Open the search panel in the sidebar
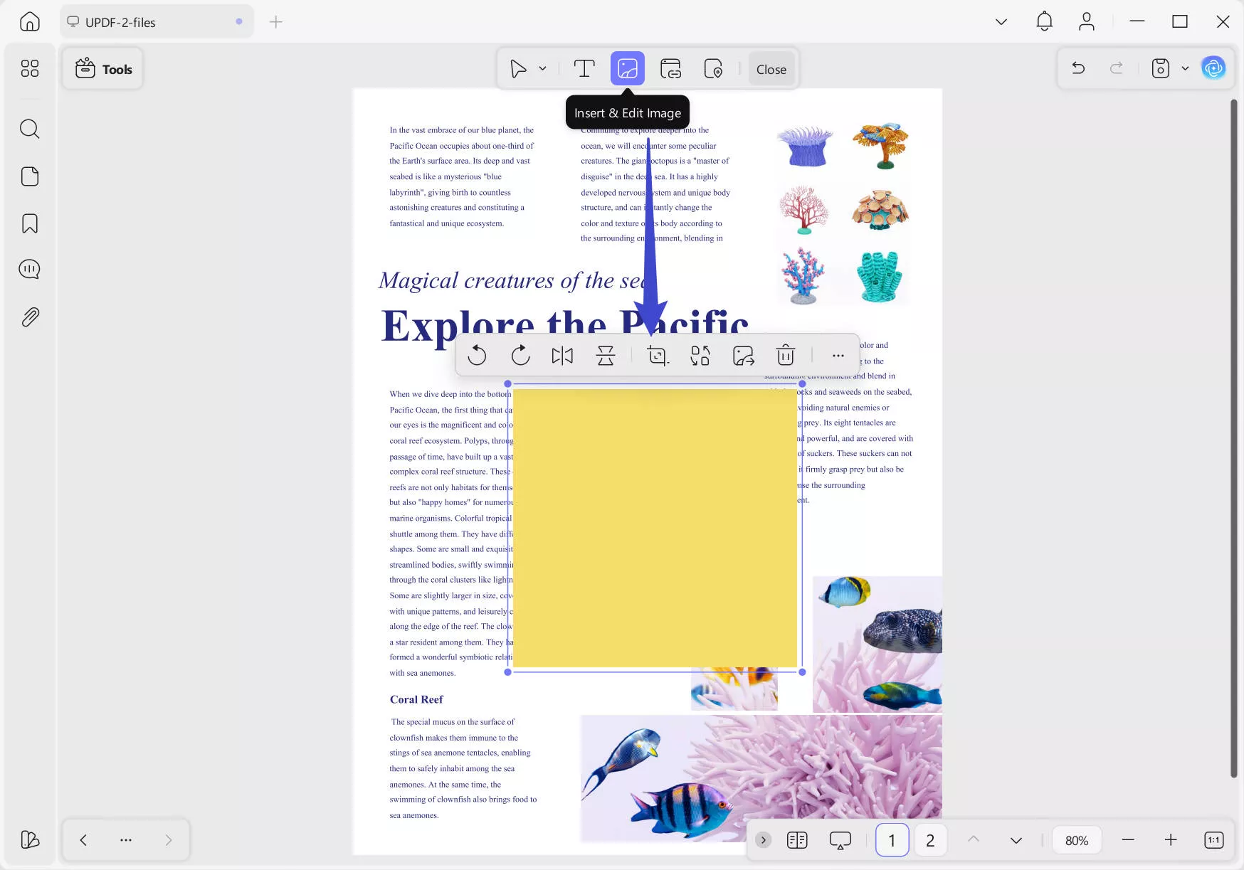1244x870 pixels. click(x=29, y=129)
